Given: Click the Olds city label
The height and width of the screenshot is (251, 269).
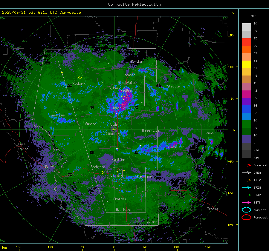Looking at the screenshot, I should [114, 124].
